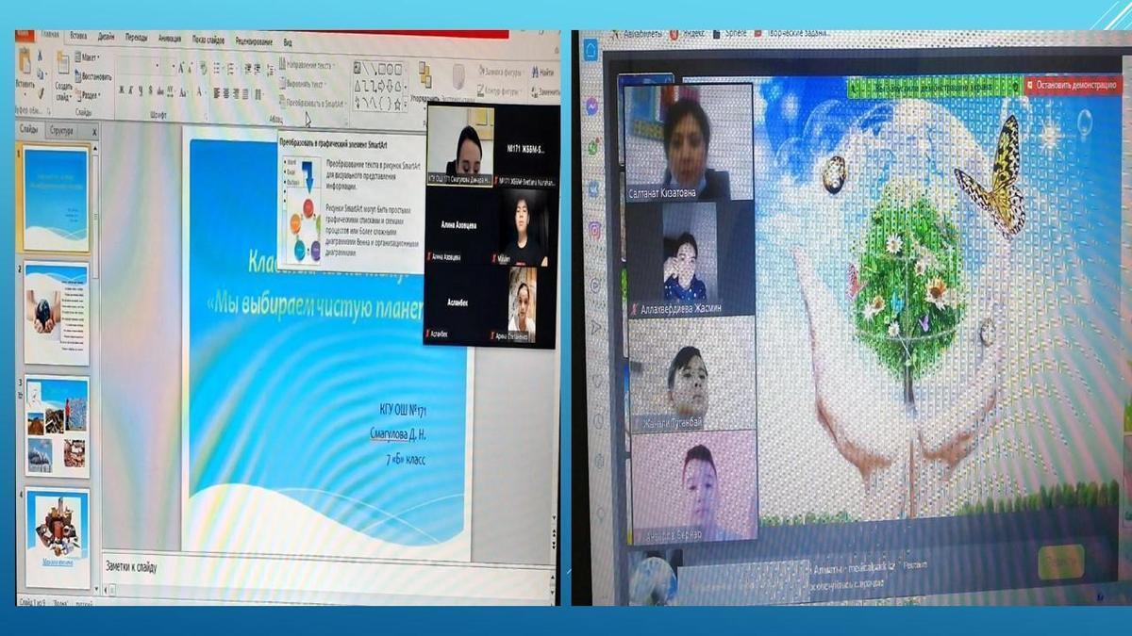Screen dimensions: 1132x636
Task: Switch to the Структура pane tab
Action: click(x=62, y=131)
